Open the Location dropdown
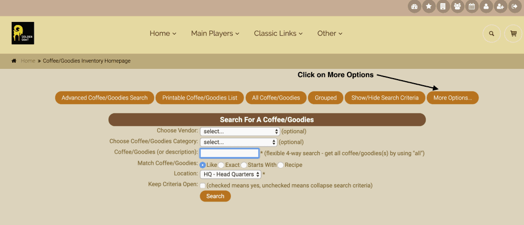Screen dimensions: 524x225 (x=230, y=174)
